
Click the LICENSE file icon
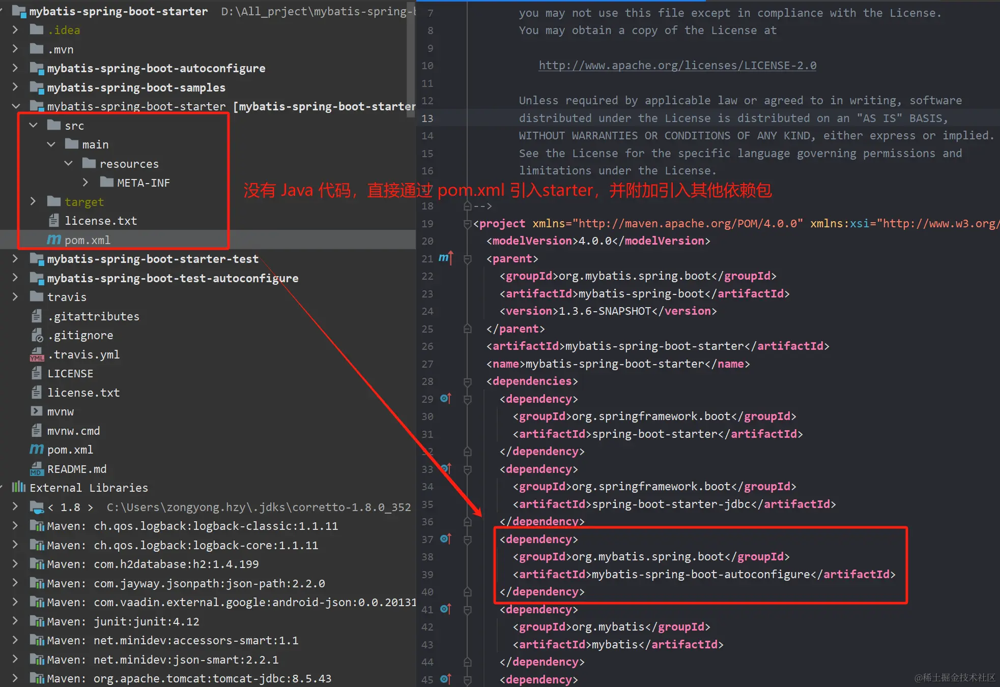37,373
